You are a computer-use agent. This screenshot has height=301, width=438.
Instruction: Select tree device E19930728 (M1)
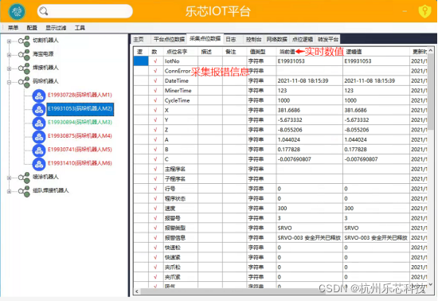click(80, 96)
